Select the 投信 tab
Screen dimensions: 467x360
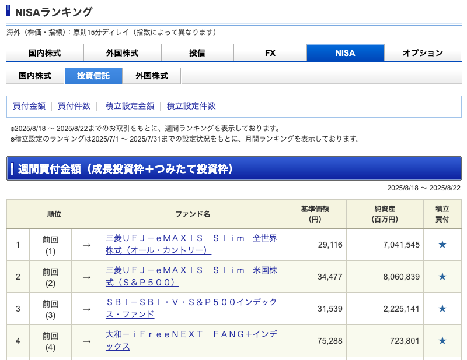pyautogui.click(x=197, y=53)
